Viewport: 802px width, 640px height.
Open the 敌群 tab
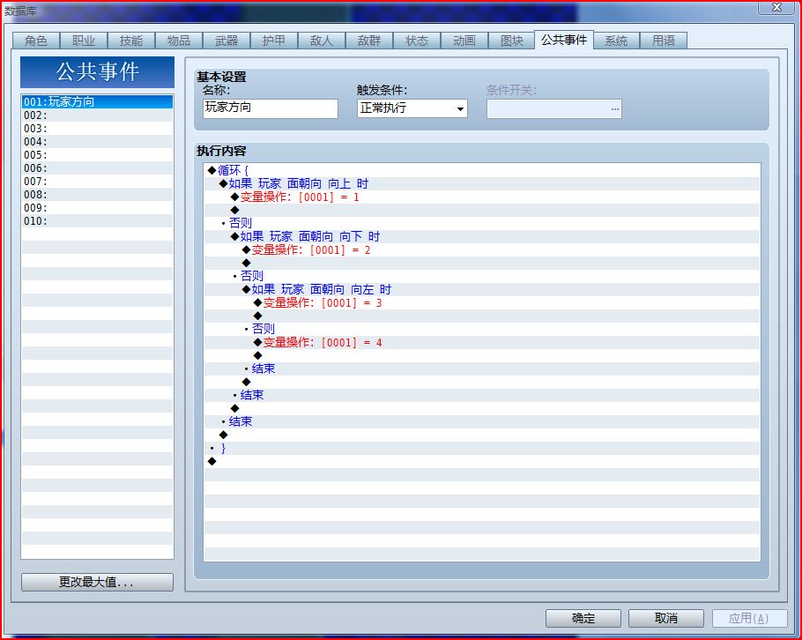pyautogui.click(x=369, y=41)
